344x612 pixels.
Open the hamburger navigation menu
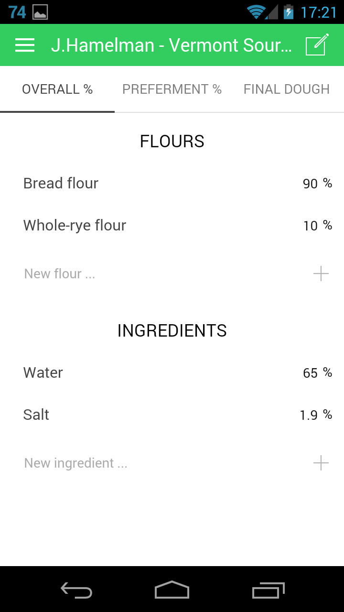[x=25, y=45]
